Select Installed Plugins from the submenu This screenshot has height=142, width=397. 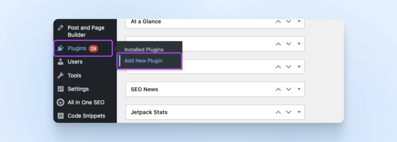[144, 50]
